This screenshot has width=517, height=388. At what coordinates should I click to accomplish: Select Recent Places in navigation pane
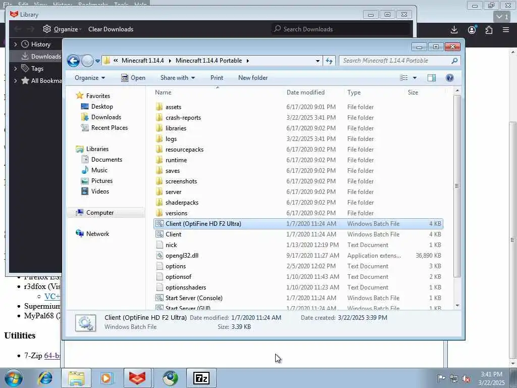pyautogui.click(x=109, y=128)
